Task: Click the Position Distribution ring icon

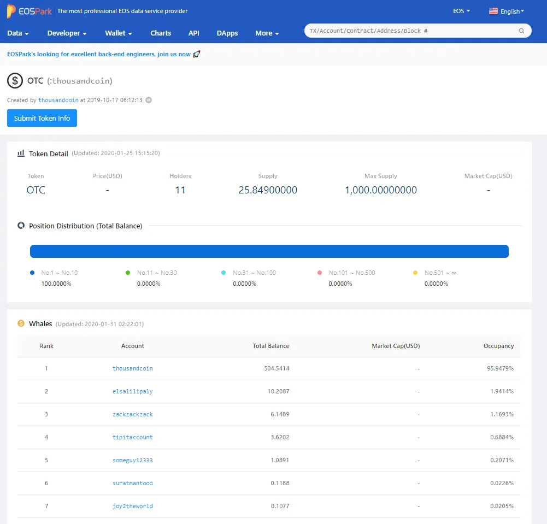Action: pos(21,226)
